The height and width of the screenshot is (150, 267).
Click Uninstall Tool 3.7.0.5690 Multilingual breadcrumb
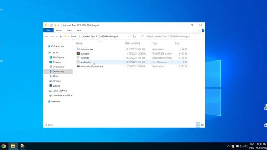(x=100, y=37)
